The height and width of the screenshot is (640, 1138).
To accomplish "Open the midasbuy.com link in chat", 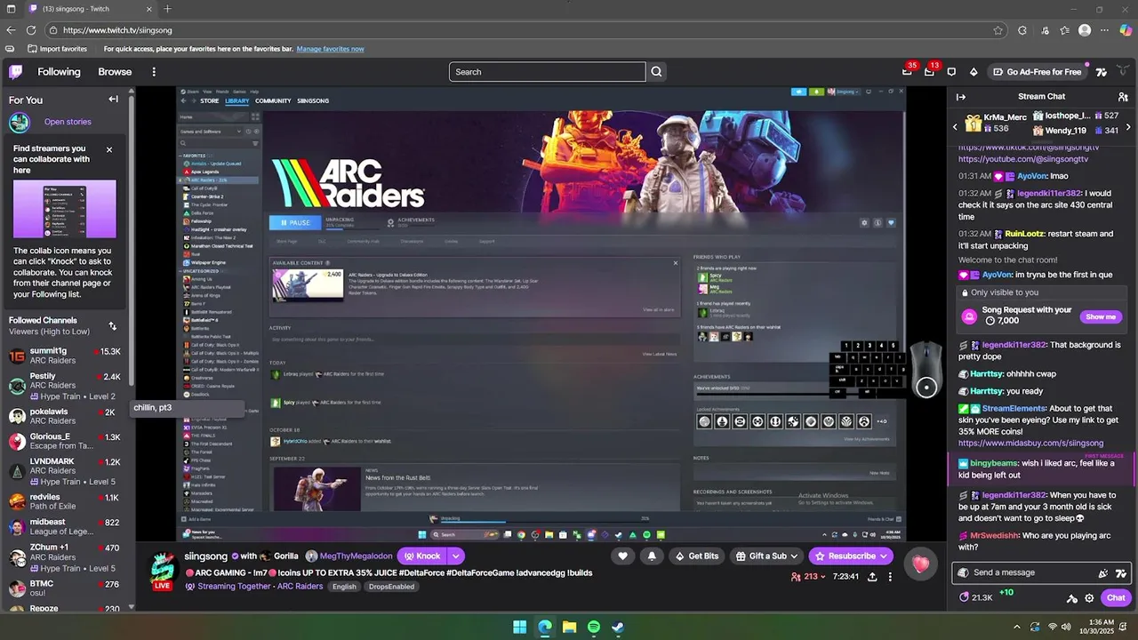I will click(1030, 443).
